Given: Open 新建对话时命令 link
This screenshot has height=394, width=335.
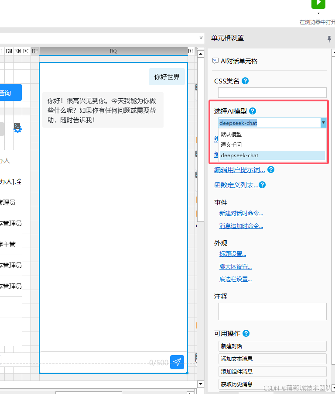Looking at the screenshot, I should [241, 214].
